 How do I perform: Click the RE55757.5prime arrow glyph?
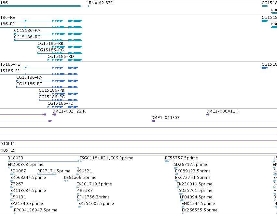tap(167, 161)
